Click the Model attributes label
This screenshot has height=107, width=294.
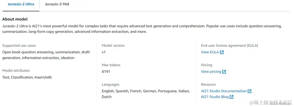point(16,71)
